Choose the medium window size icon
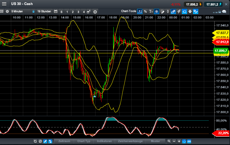This screenshot has width=230, height=145. coord(216,12)
